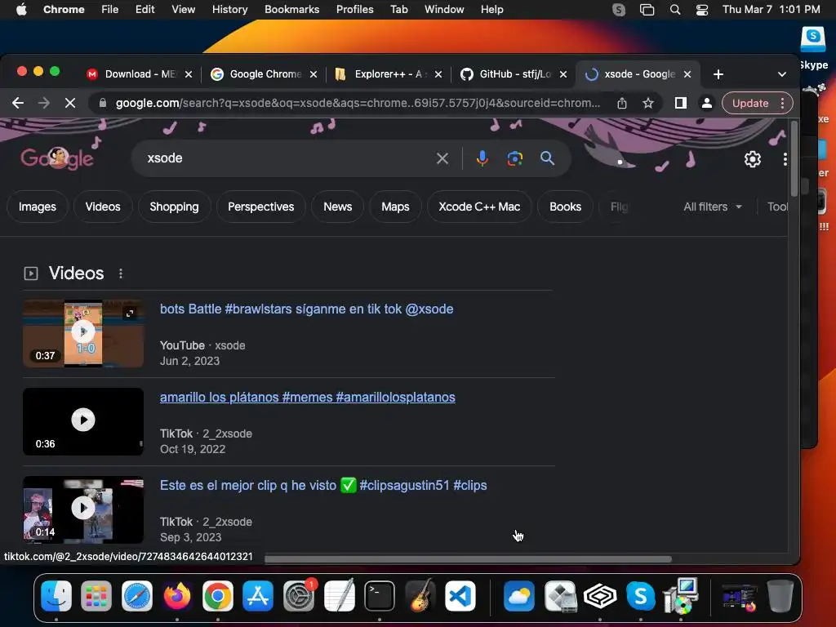Image resolution: width=836 pixels, height=627 pixels.
Task: Open amarillo los plátanos video link
Action: pos(308,398)
